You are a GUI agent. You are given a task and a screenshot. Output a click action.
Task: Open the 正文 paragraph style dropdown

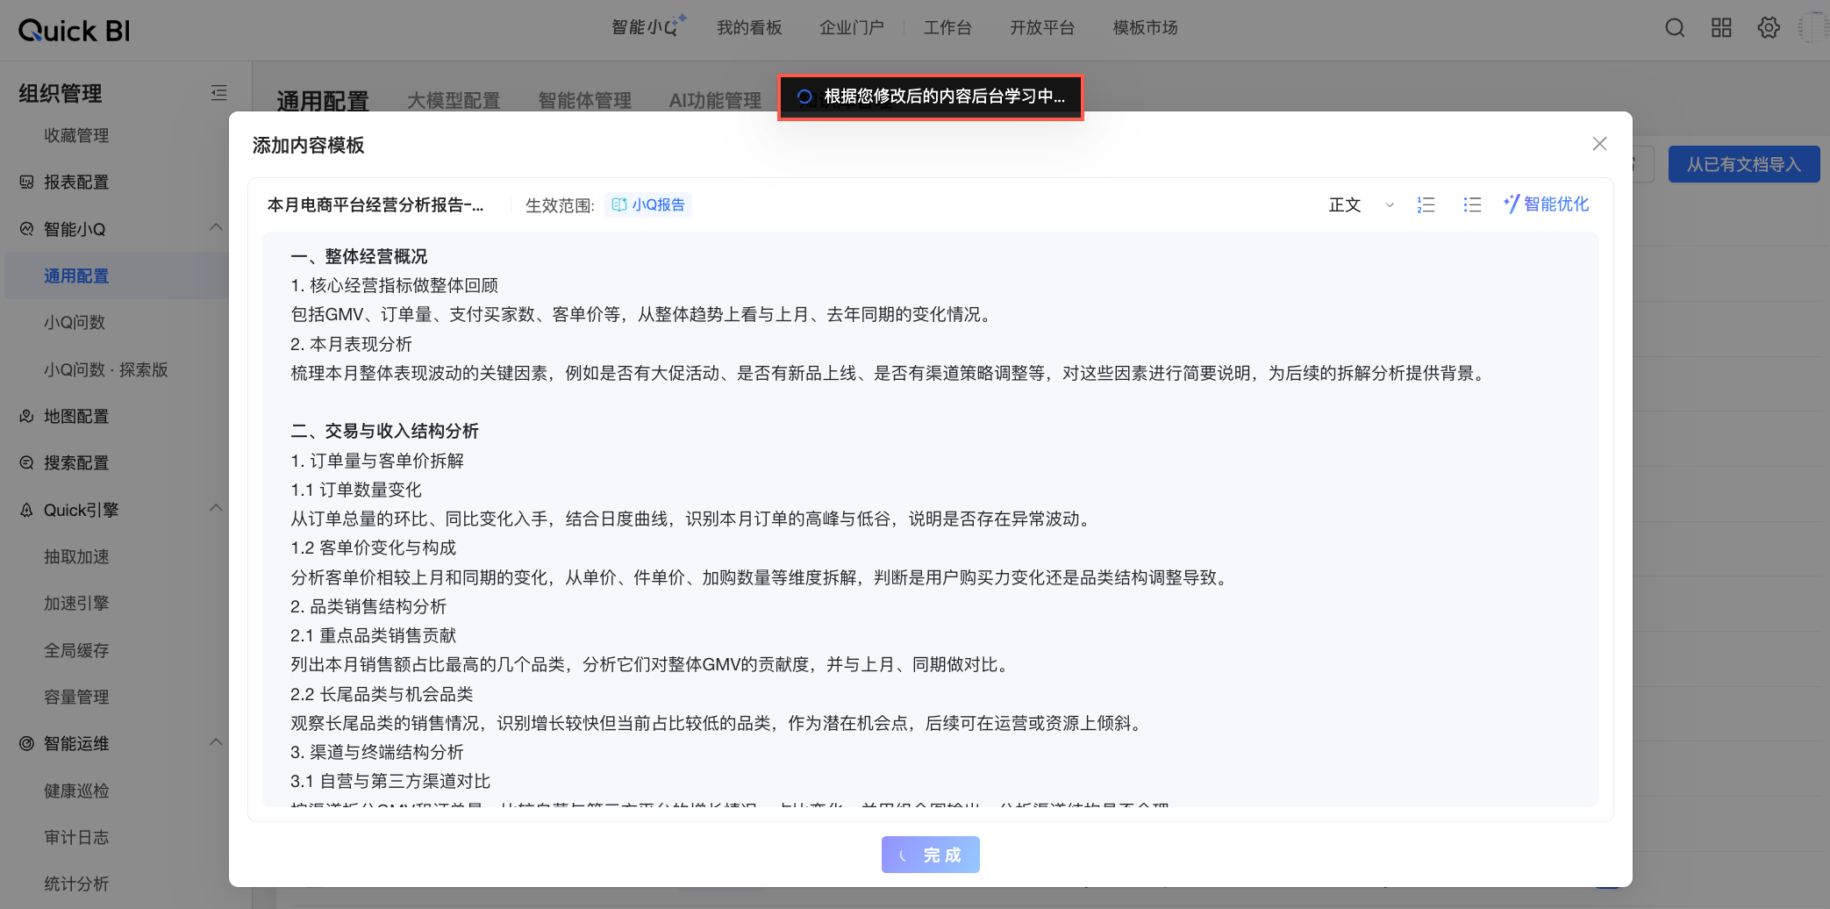click(x=1361, y=204)
